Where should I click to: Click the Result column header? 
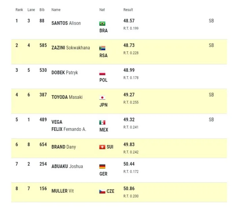(x=128, y=10)
